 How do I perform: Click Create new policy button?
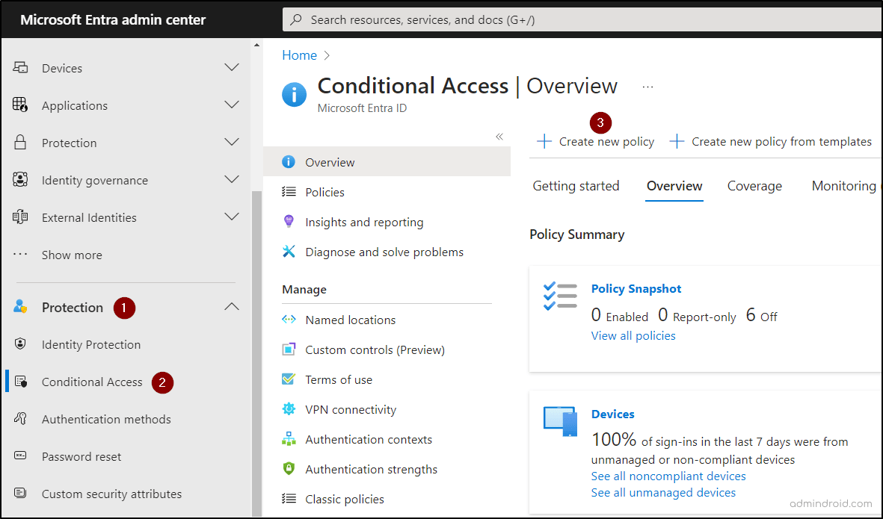click(596, 142)
